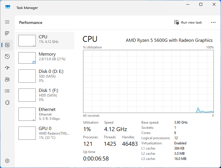Click the Disk 0 mini graph thumbnail
Viewport: 221px width, 168px height.
27,76
